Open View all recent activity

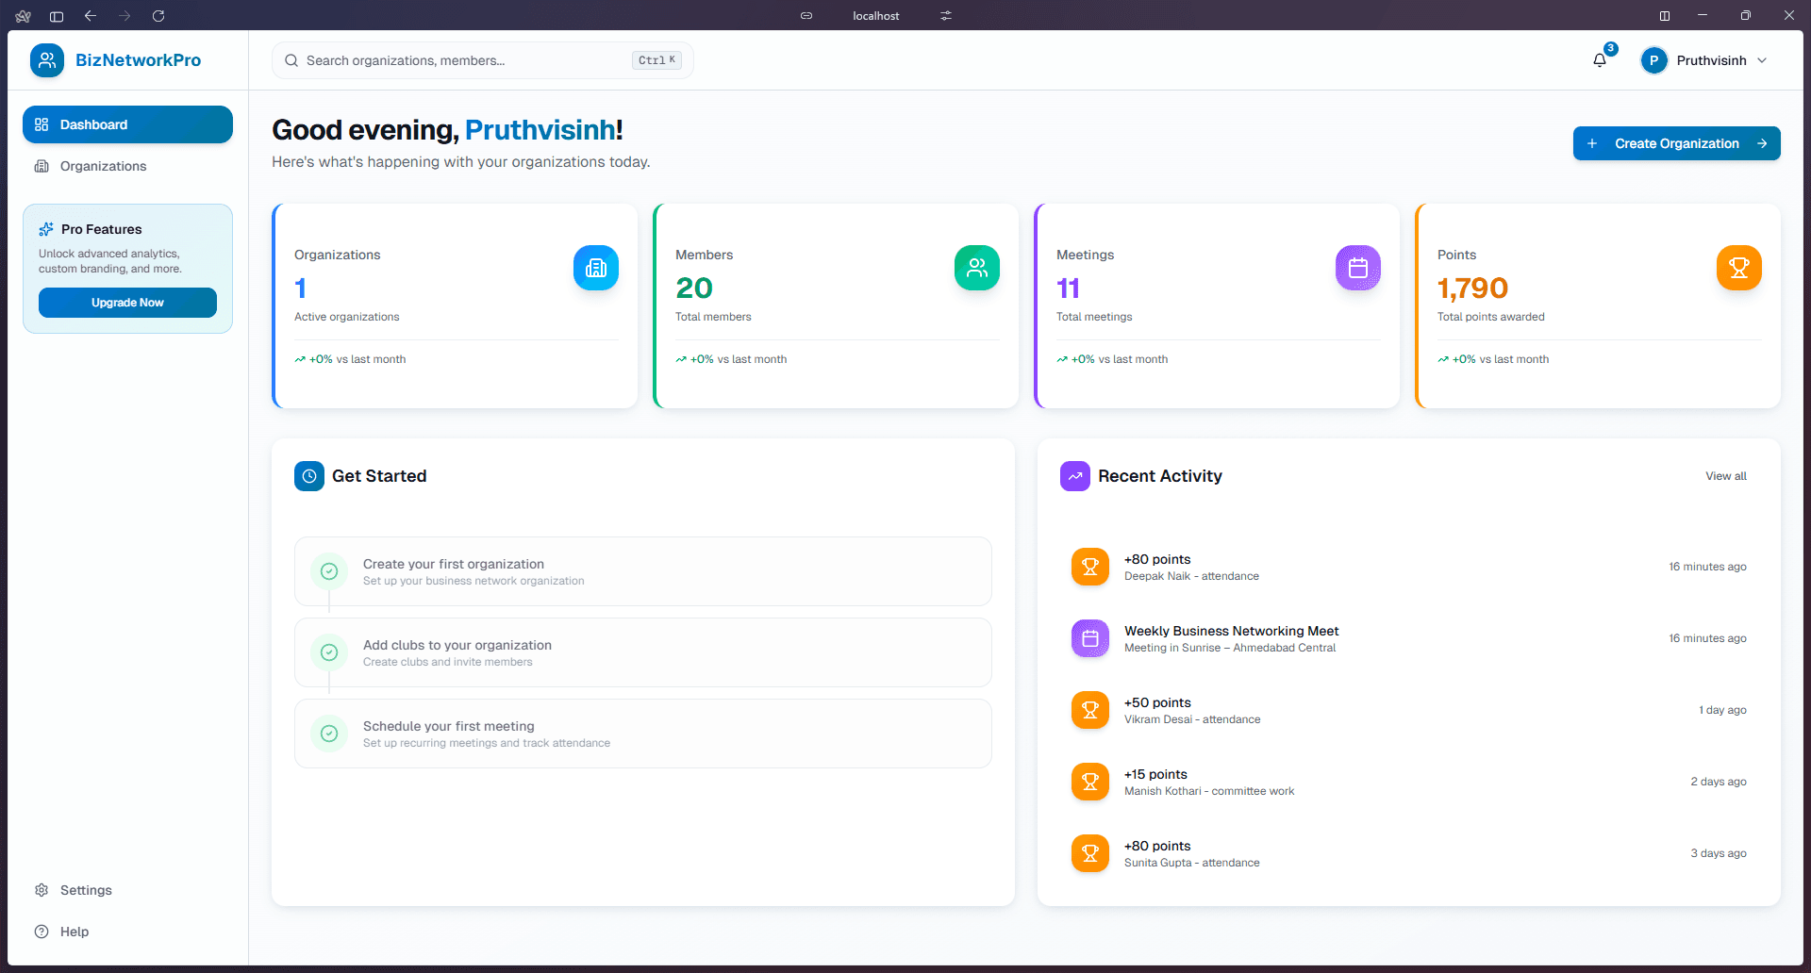(1726, 476)
